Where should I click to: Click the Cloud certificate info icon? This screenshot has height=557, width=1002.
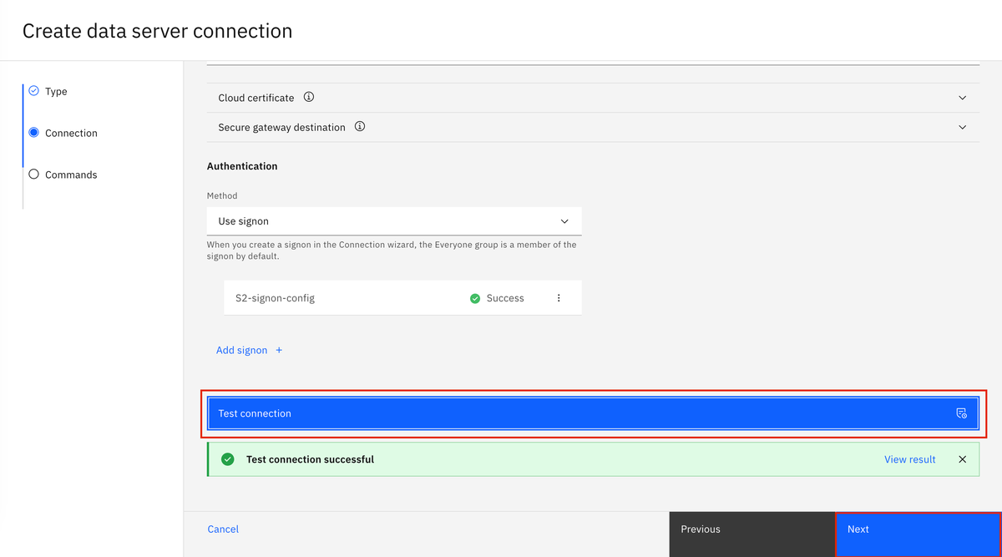coord(308,97)
